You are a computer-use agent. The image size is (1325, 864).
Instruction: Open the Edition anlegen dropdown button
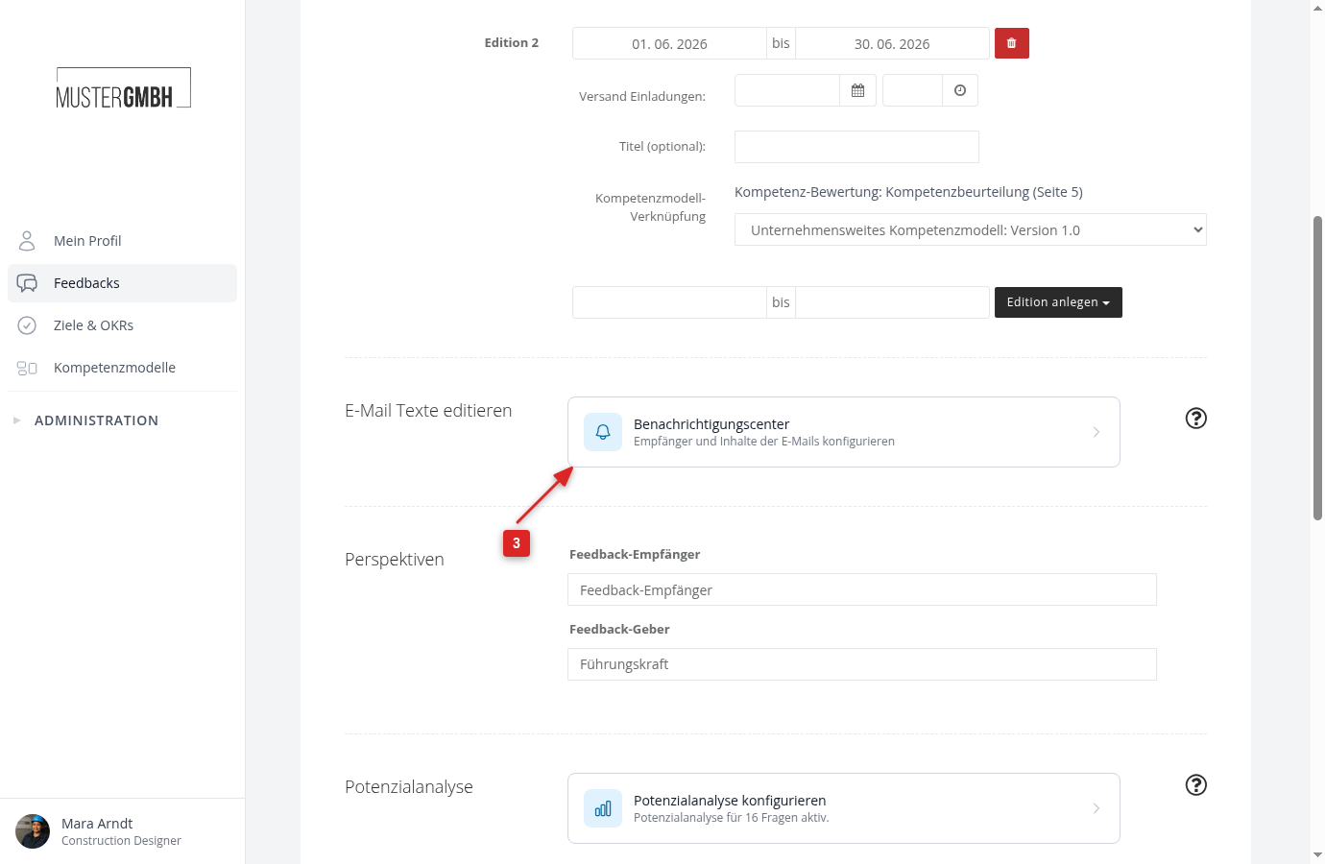[x=1058, y=302]
